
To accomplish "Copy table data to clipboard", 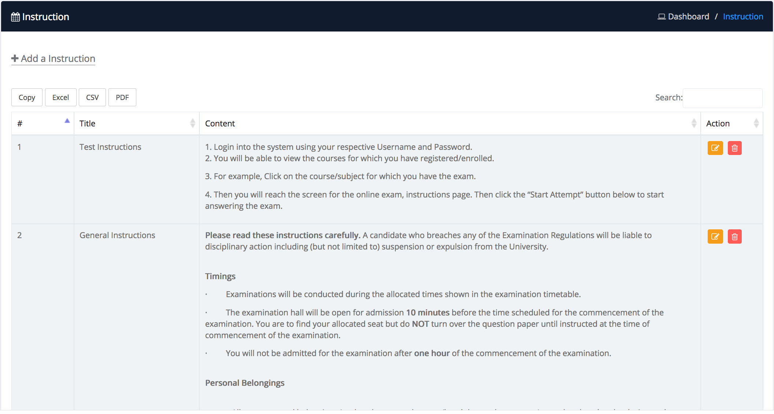I will point(27,97).
